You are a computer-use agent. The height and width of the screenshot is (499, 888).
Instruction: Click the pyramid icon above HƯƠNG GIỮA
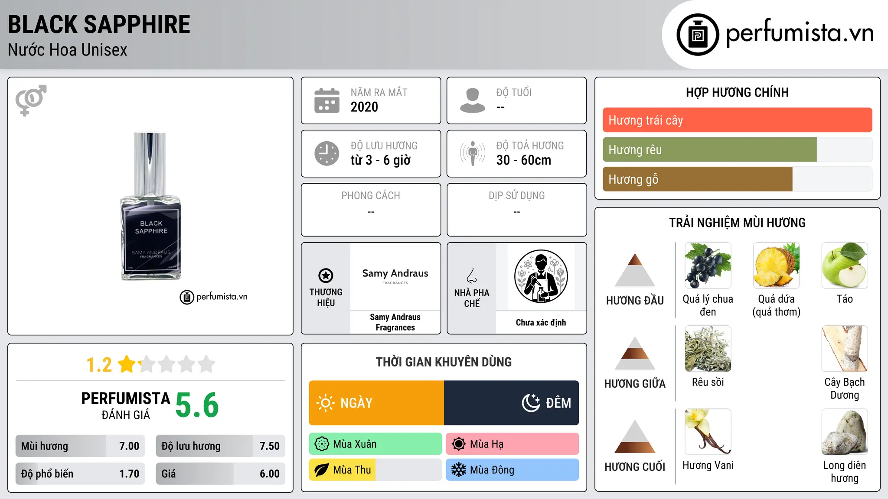click(635, 353)
